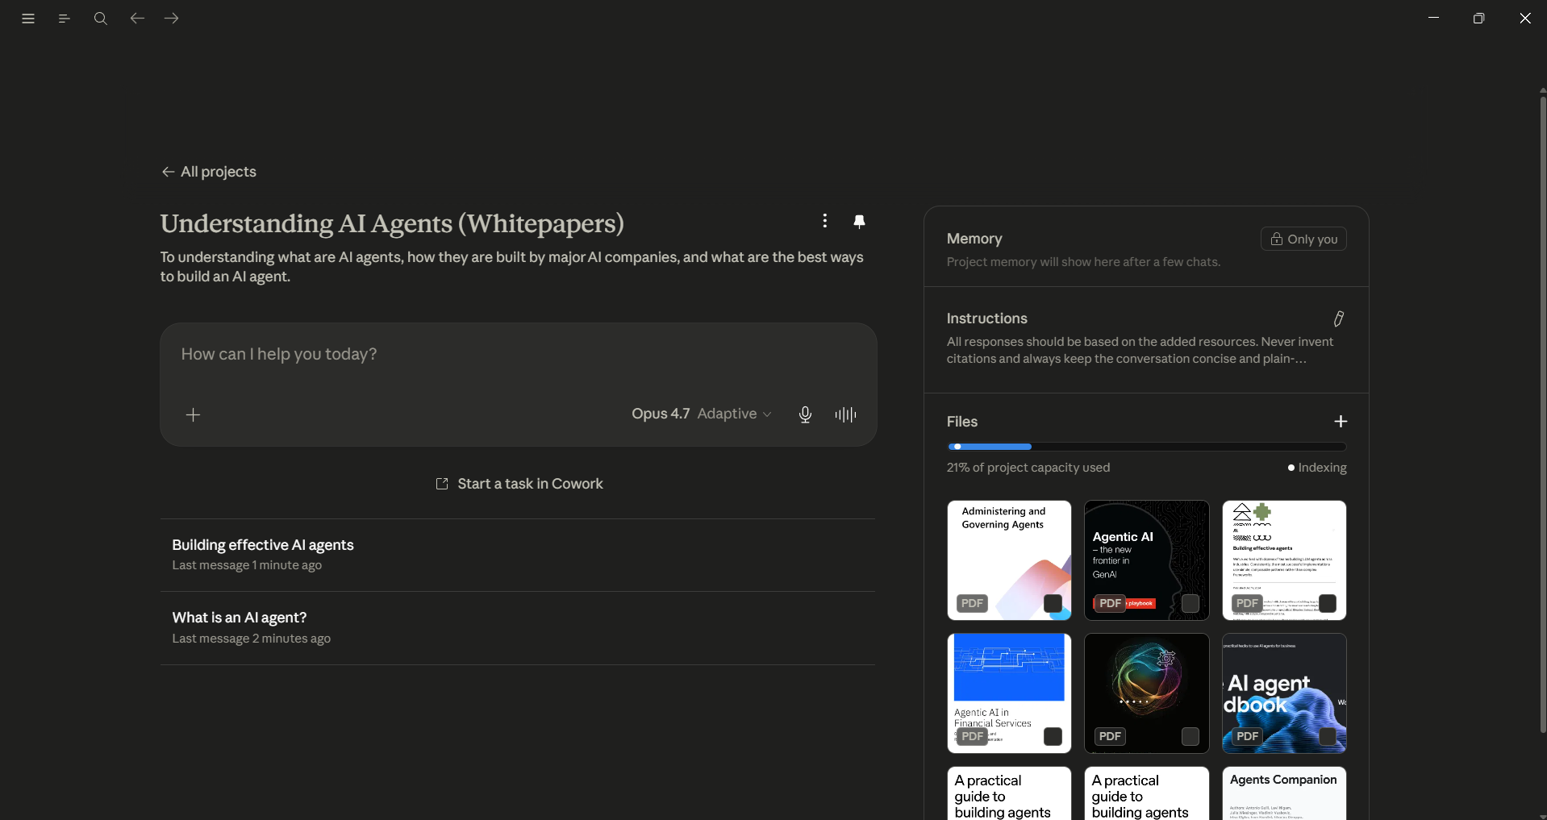Open the Building effective AI agents chat
The image size is (1547, 820).
click(x=518, y=555)
